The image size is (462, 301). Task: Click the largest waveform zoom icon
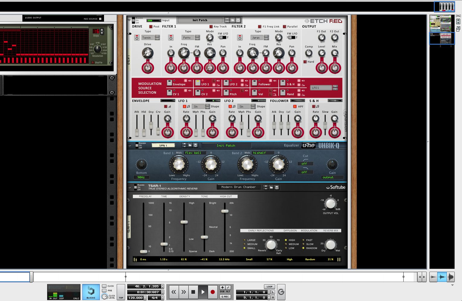(x=451, y=277)
